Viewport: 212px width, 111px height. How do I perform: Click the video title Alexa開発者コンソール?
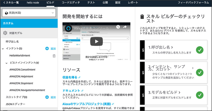pyautogui.click(x=94, y=28)
